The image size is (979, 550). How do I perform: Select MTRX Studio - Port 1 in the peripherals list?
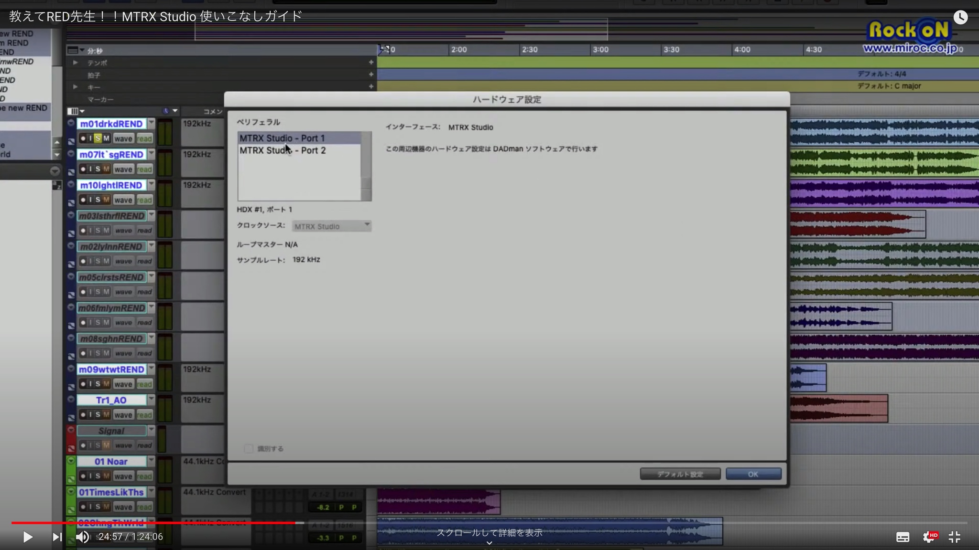point(299,138)
